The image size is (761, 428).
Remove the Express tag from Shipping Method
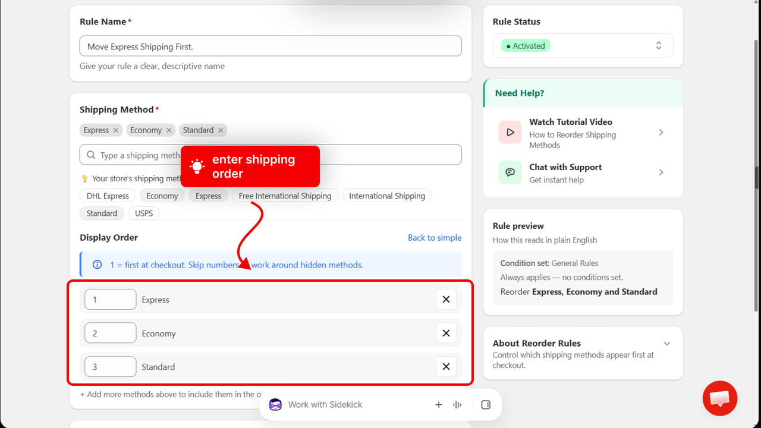(116, 130)
